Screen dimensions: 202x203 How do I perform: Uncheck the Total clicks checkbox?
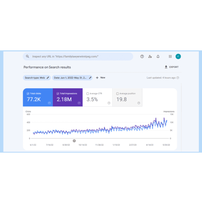tap(28, 93)
